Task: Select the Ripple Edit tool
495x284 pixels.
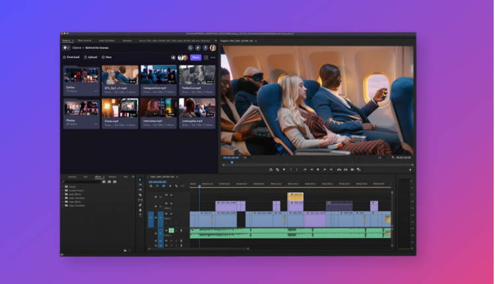Action: [140, 190]
